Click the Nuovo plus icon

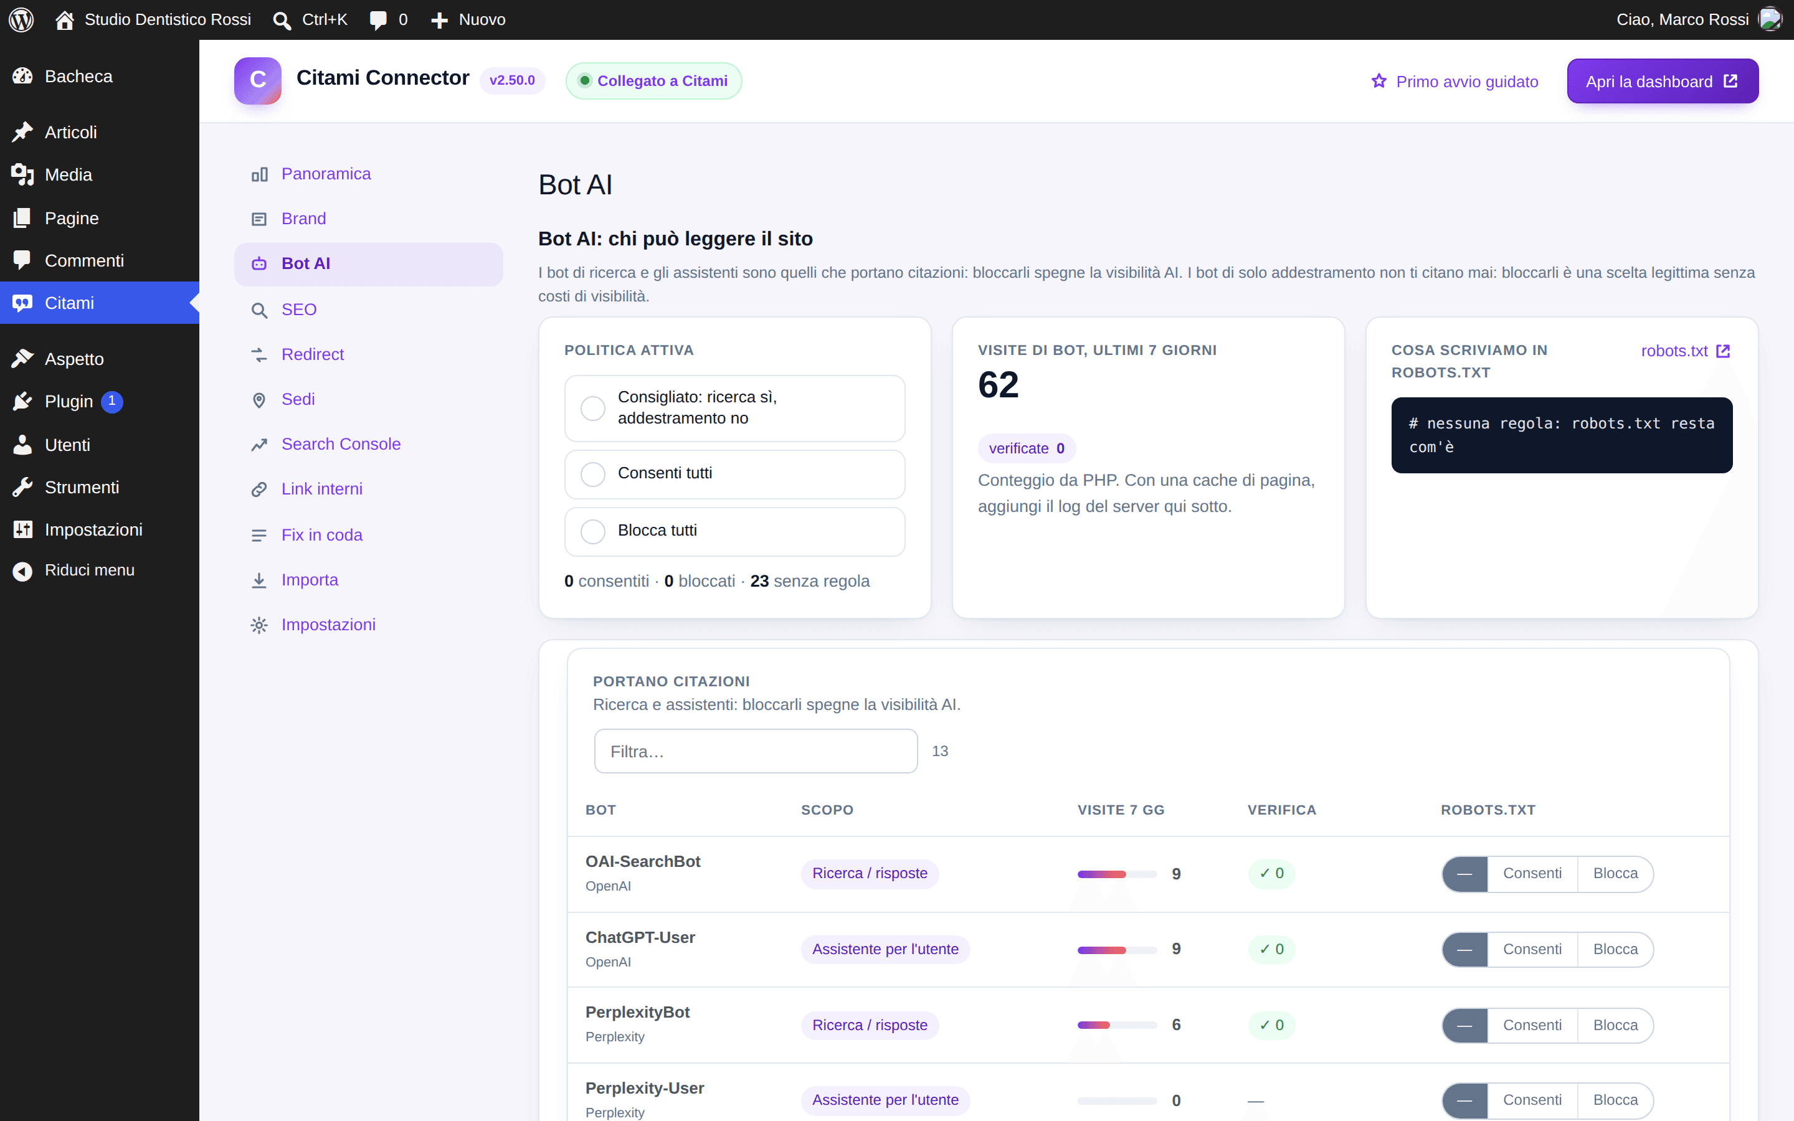[440, 20]
